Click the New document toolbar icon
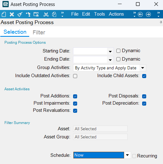The width and height of the screenshot is (163, 164). click(x=4, y=14)
